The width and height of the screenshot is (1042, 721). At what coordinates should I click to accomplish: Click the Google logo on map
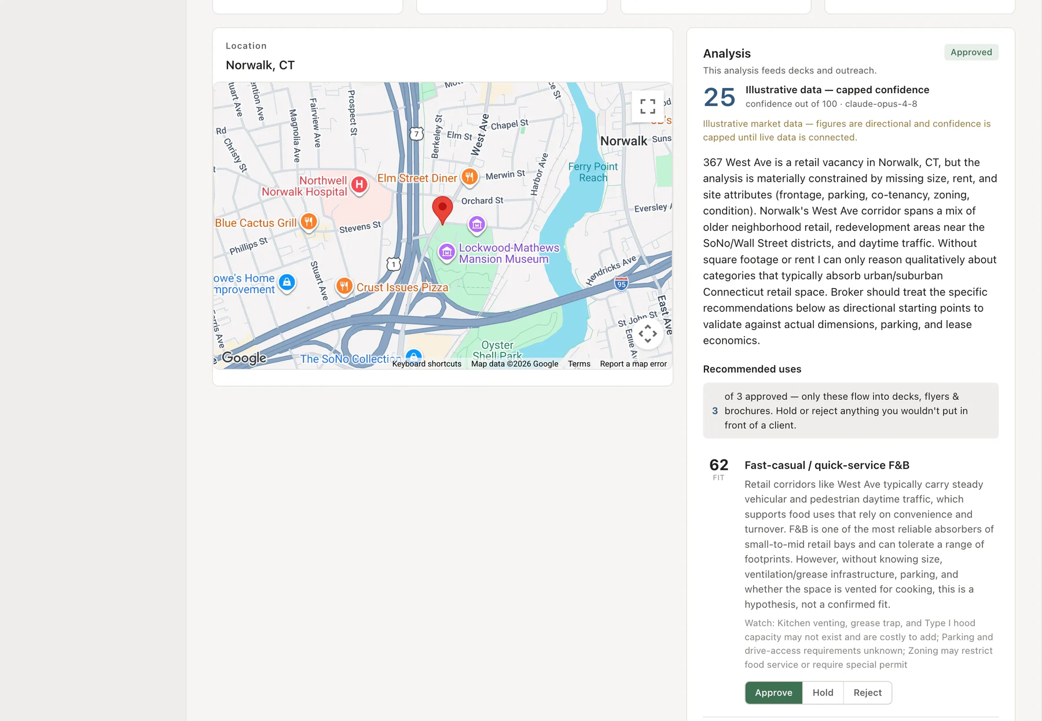click(244, 358)
